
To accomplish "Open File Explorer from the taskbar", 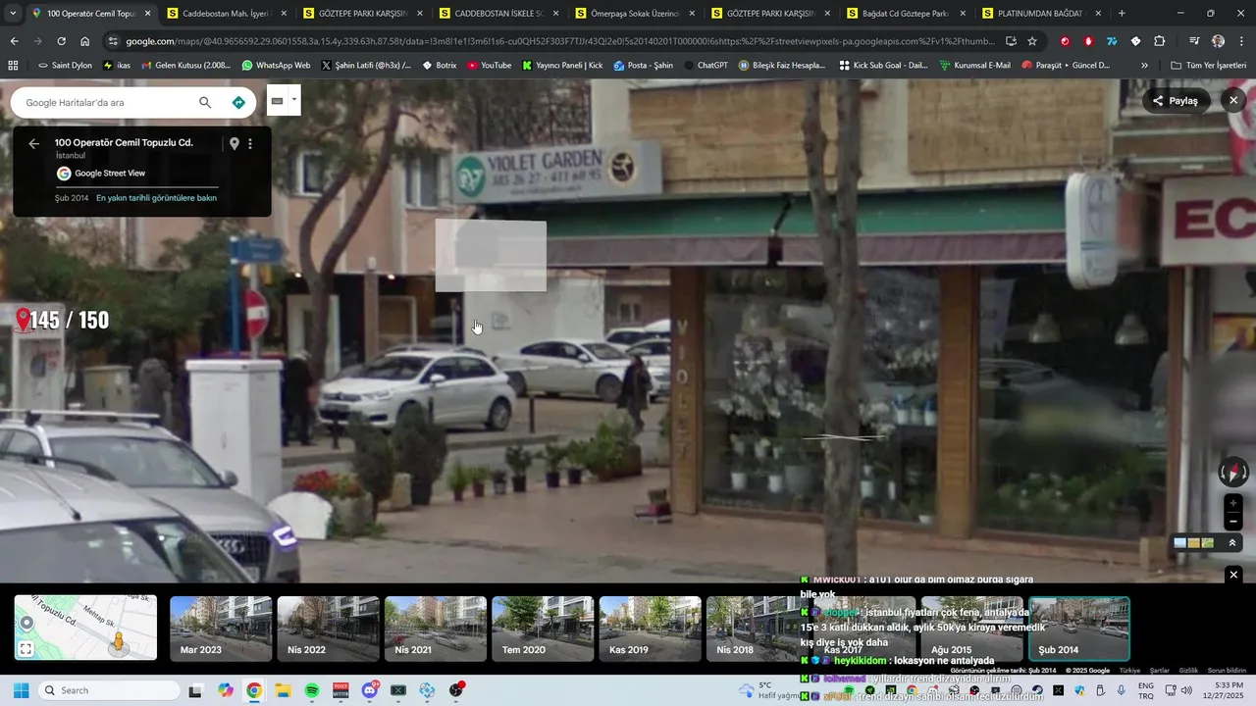I will [283, 690].
